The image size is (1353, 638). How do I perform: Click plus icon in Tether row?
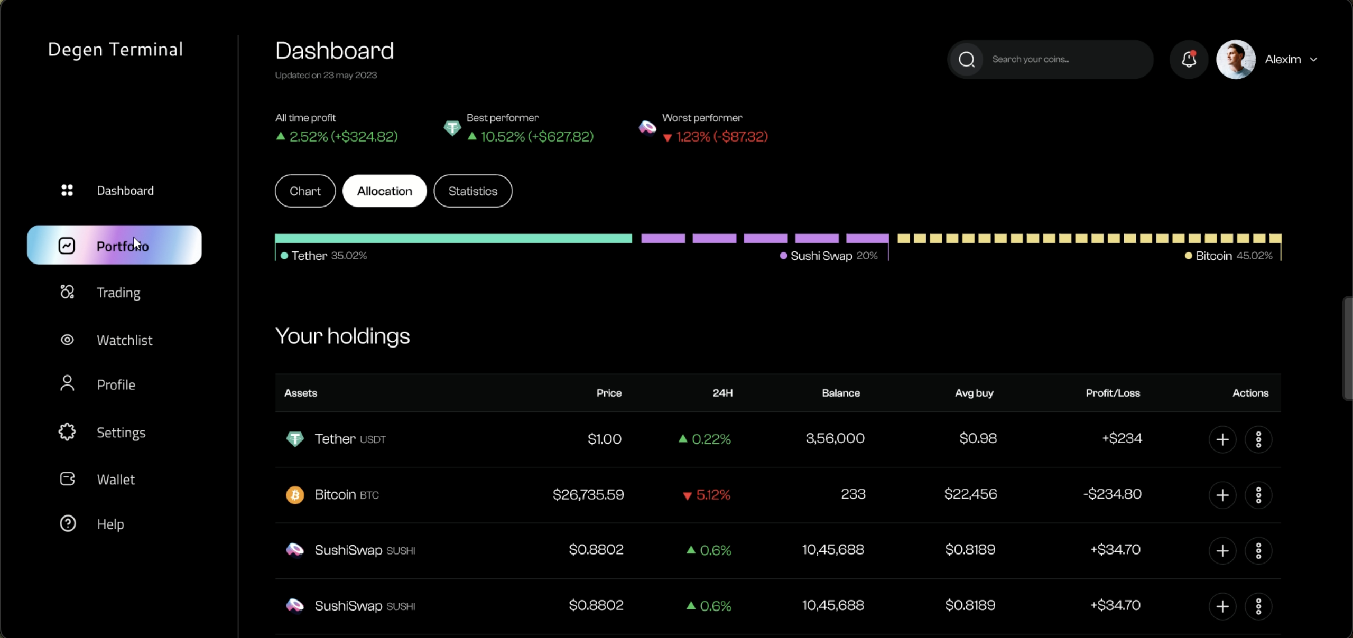[1222, 439]
